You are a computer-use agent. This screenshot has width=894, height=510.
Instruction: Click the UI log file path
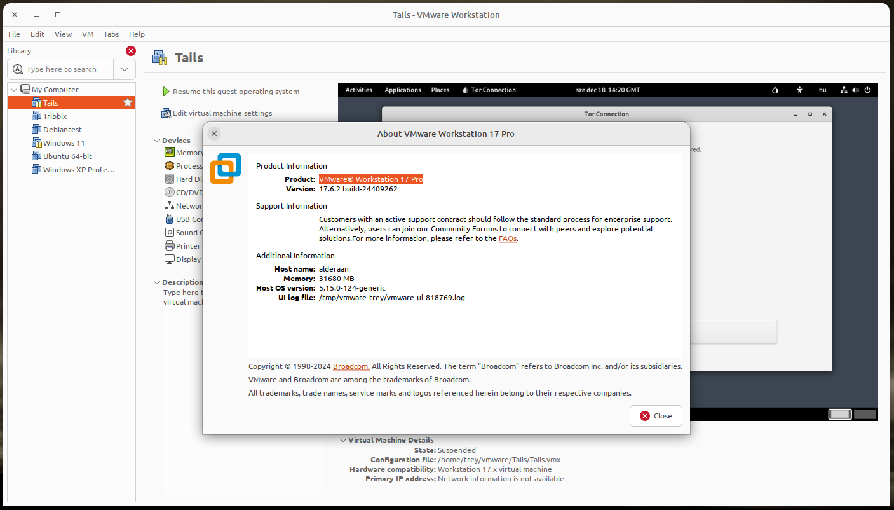click(392, 298)
